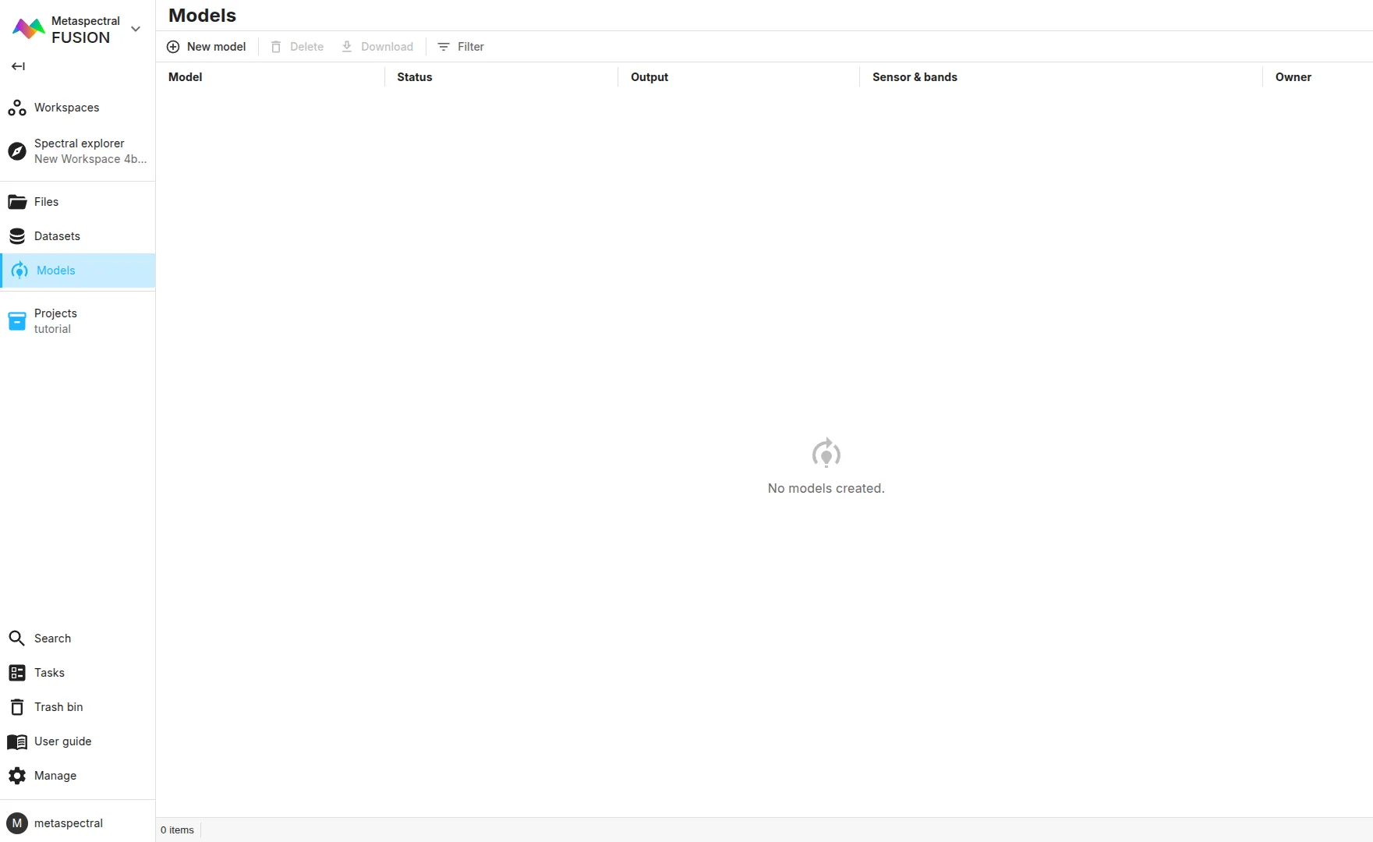1373x842 pixels.
Task: Click the metaspectral user account avatar
Action: pyautogui.click(x=17, y=823)
